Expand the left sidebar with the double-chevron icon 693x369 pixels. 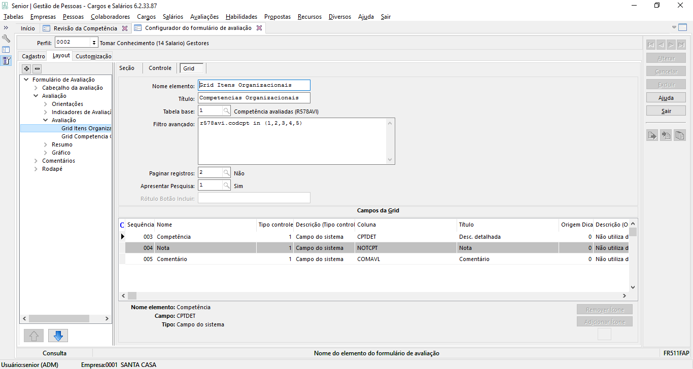(6, 28)
